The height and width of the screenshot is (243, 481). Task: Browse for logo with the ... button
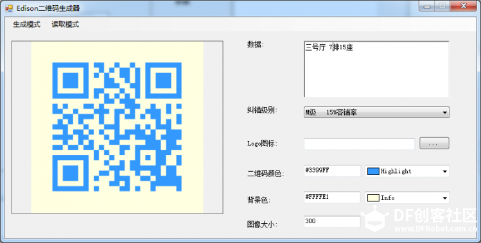tap(434, 144)
